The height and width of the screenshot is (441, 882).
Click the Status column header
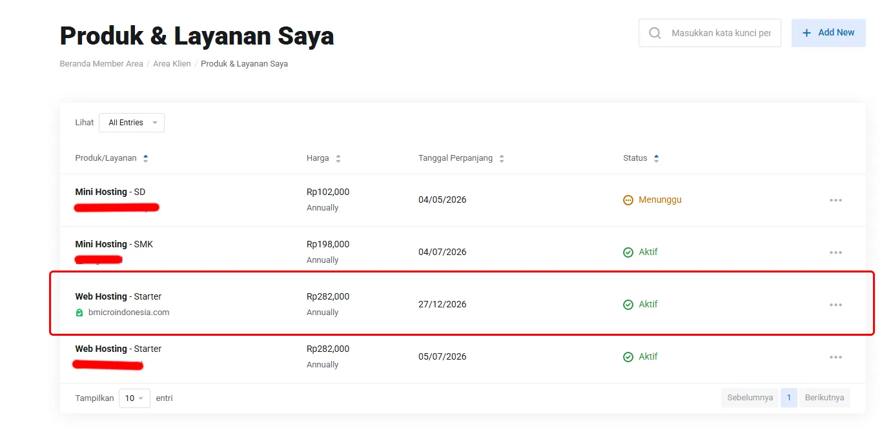[635, 158]
